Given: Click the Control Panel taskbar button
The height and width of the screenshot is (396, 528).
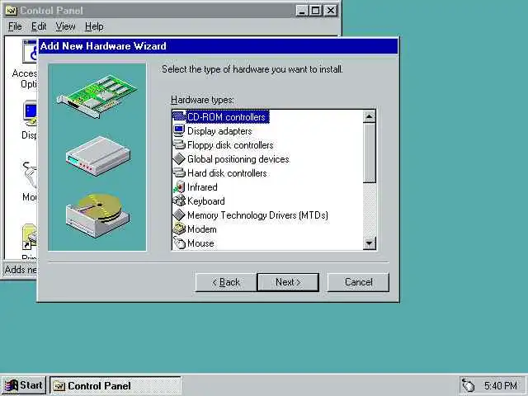Looking at the screenshot, I should point(115,385).
